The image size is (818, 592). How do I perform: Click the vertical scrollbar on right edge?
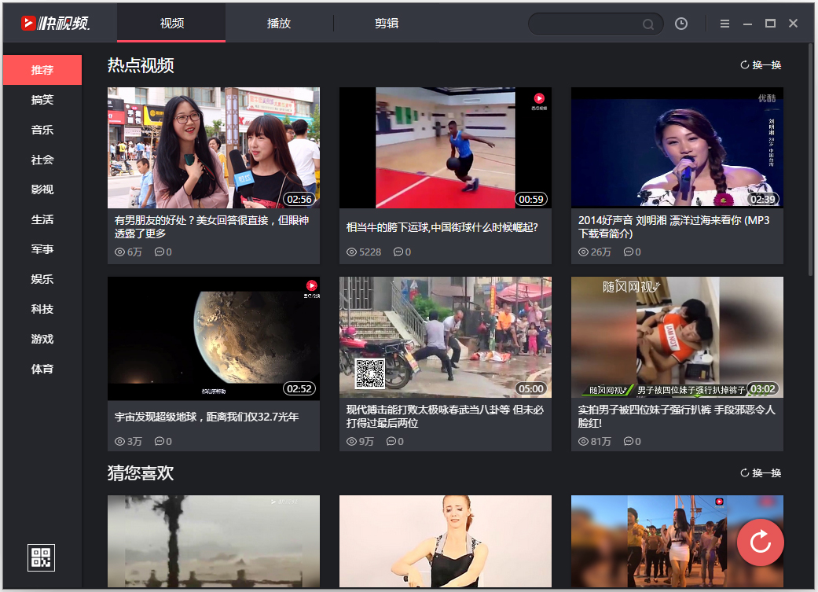tap(811, 157)
